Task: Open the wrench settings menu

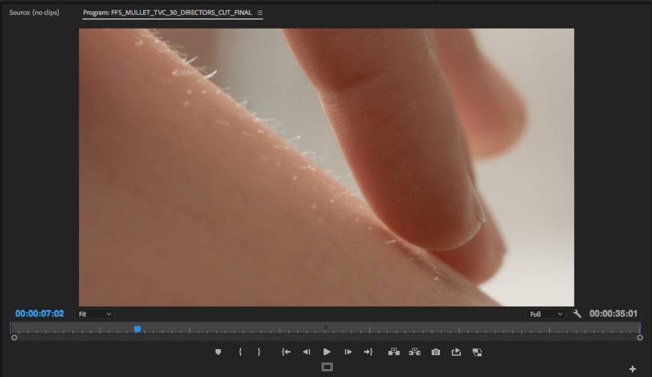Action: pos(577,314)
